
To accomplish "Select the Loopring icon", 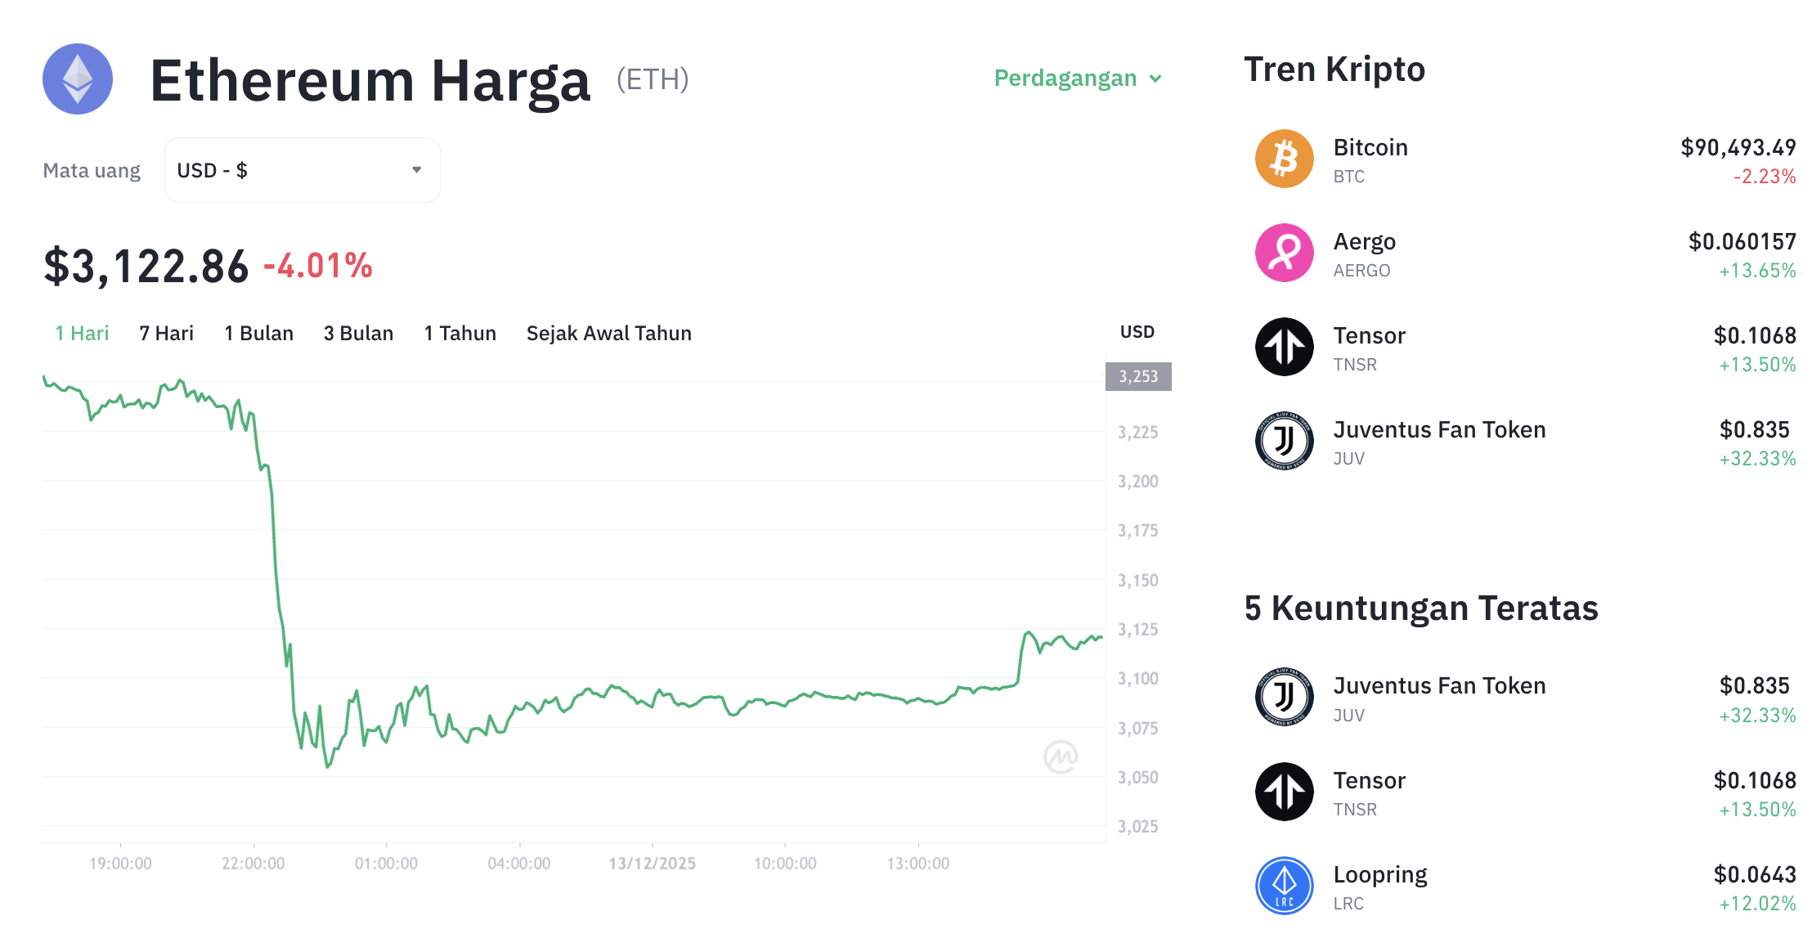I will tap(1284, 885).
